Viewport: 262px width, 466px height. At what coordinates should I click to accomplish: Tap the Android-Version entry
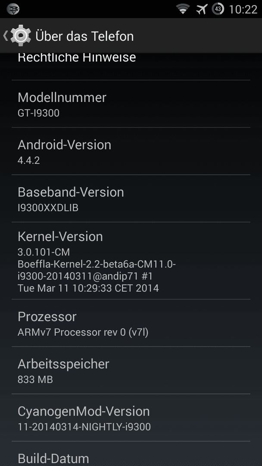(x=131, y=151)
